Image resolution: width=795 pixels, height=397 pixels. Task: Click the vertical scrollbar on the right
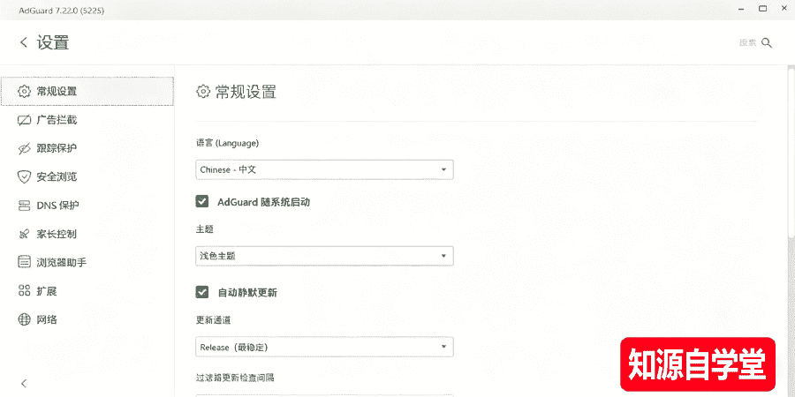point(791,152)
